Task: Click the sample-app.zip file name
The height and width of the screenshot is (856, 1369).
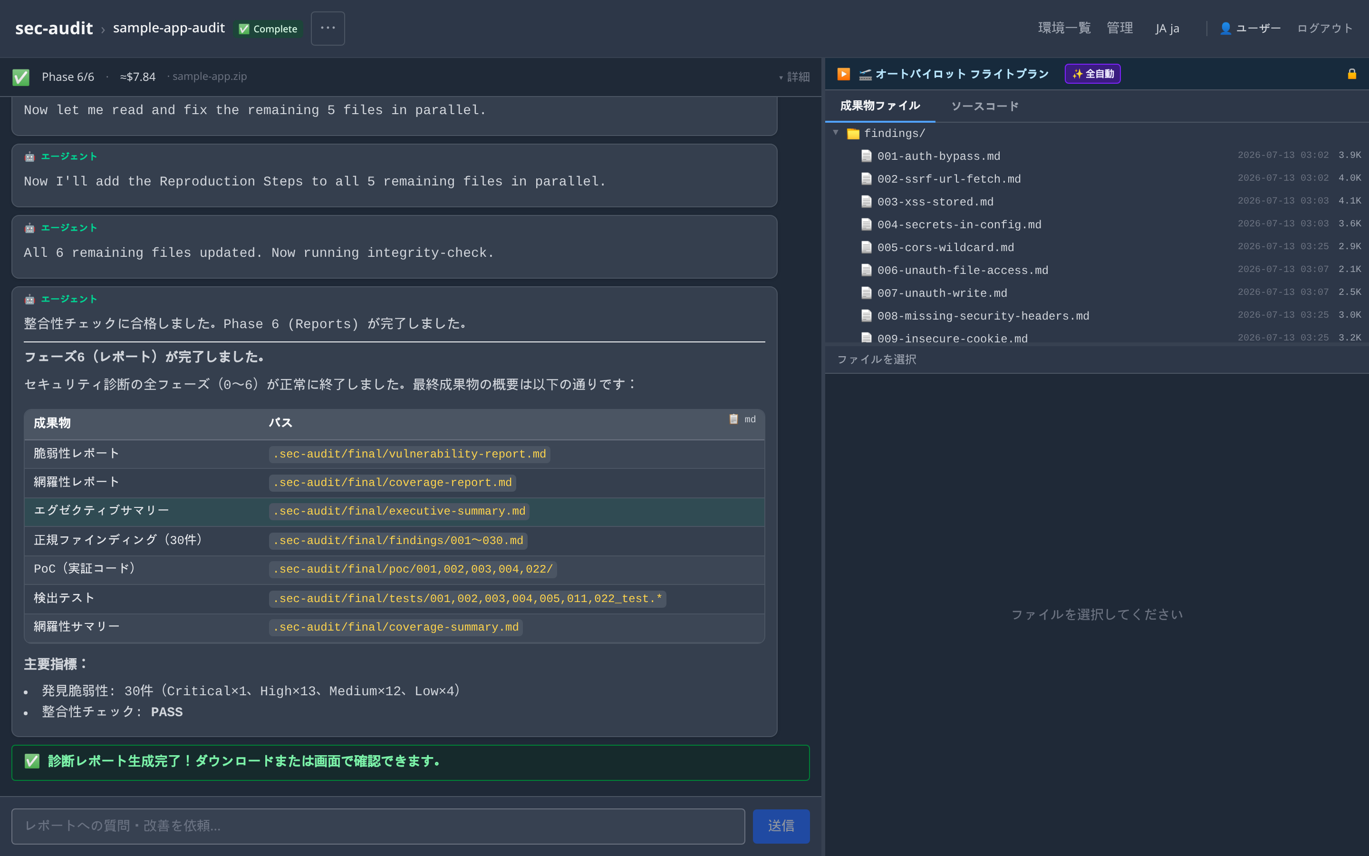Action: coord(209,77)
